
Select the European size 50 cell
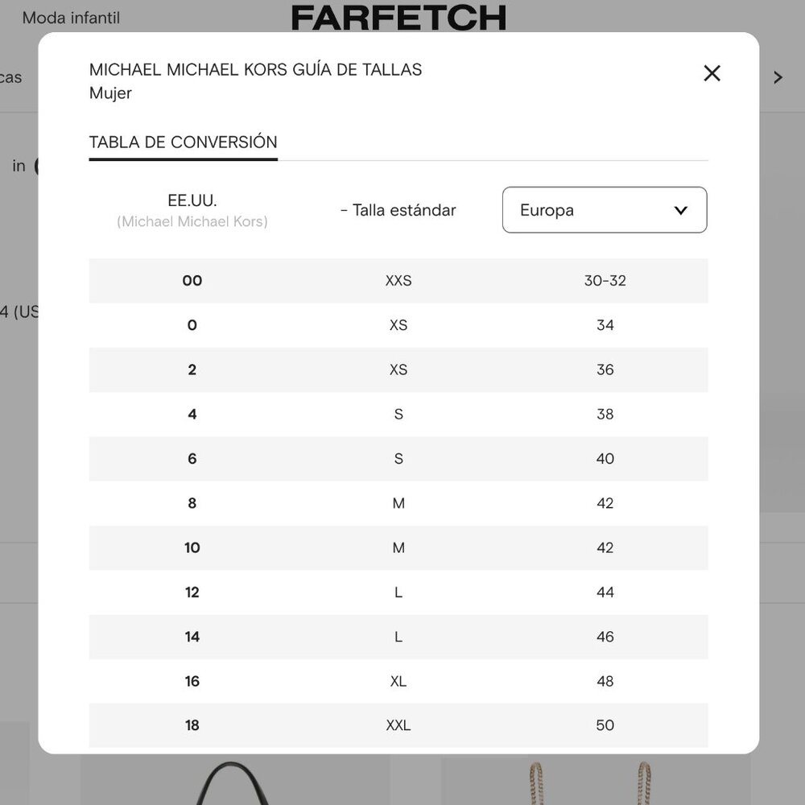(x=605, y=725)
